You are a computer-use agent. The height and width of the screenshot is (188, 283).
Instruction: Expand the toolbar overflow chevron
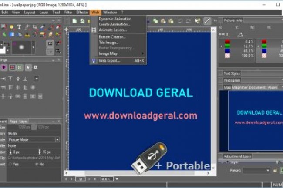point(216,21)
